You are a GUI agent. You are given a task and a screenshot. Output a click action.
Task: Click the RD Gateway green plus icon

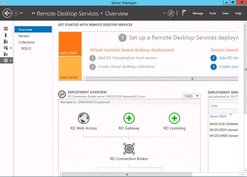coord(129,118)
